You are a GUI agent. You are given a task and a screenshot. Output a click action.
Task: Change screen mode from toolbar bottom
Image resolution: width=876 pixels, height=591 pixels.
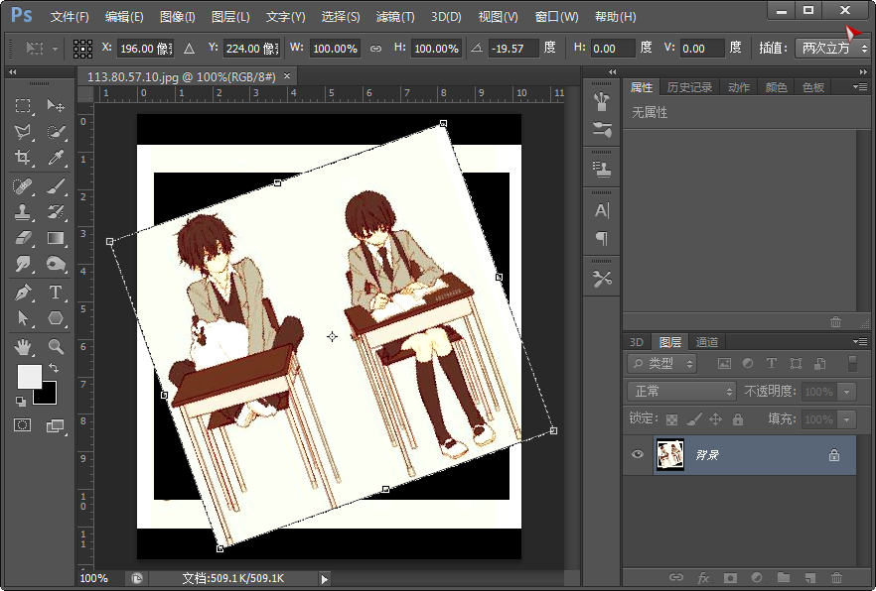[x=55, y=426]
